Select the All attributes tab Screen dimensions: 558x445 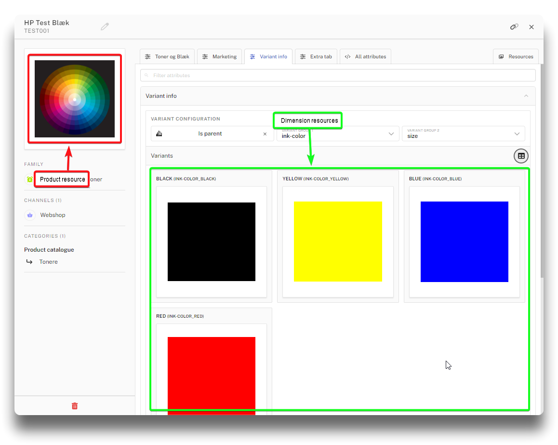365,56
